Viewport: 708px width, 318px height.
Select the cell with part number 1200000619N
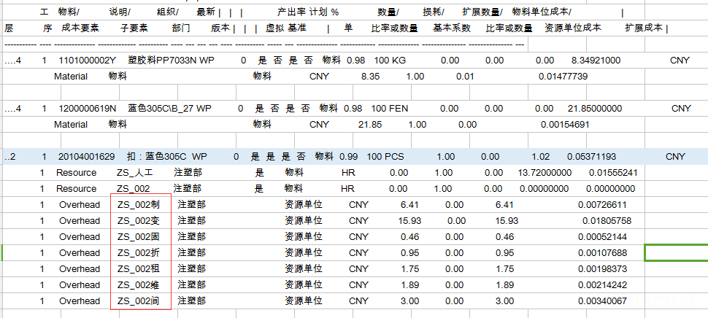[88, 109]
